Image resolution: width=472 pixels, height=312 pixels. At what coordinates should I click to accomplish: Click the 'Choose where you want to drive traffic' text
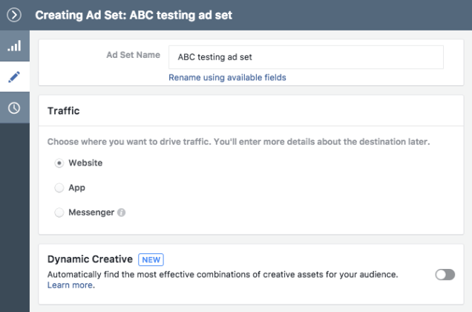click(x=238, y=142)
